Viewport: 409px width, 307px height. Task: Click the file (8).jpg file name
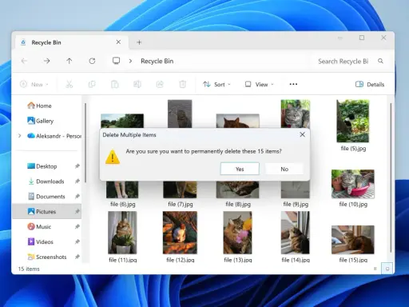238,204
